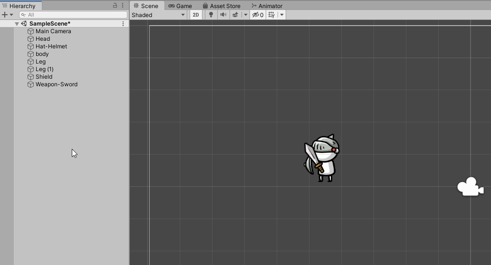Toggle the Hierarchy panel lock
Image resolution: width=491 pixels, height=265 pixels.
point(115,5)
